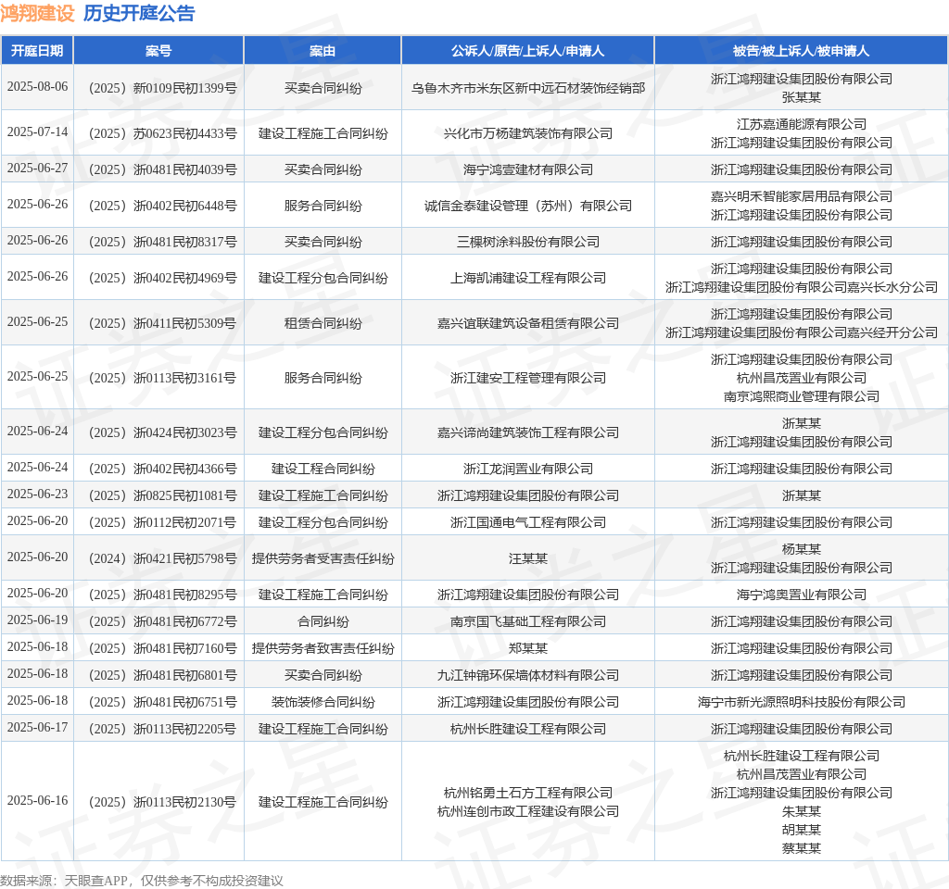Click plaintiff 乌鲁木齐市米东区新中远石材装饰经销部
The height and width of the screenshot is (889, 949).
click(x=527, y=88)
